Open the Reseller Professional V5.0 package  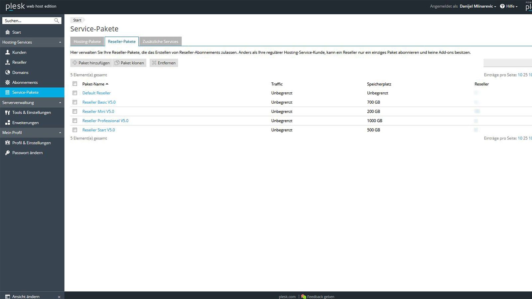105,121
